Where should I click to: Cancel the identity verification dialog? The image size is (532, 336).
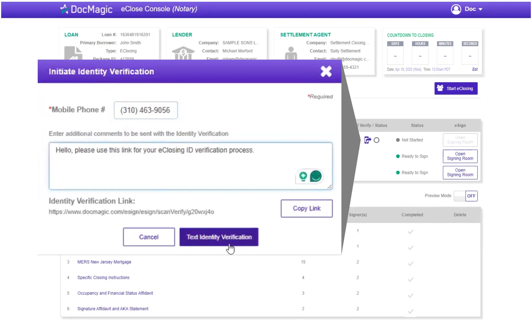149,237
